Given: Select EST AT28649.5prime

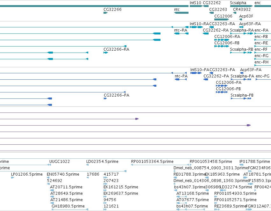Looking at the screenshot, I should [x=67, y=193].
